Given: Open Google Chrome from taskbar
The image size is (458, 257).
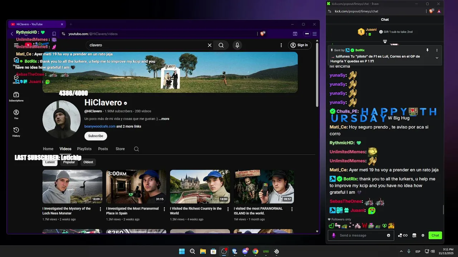Looking at the screenshot, I should (255, 251).
